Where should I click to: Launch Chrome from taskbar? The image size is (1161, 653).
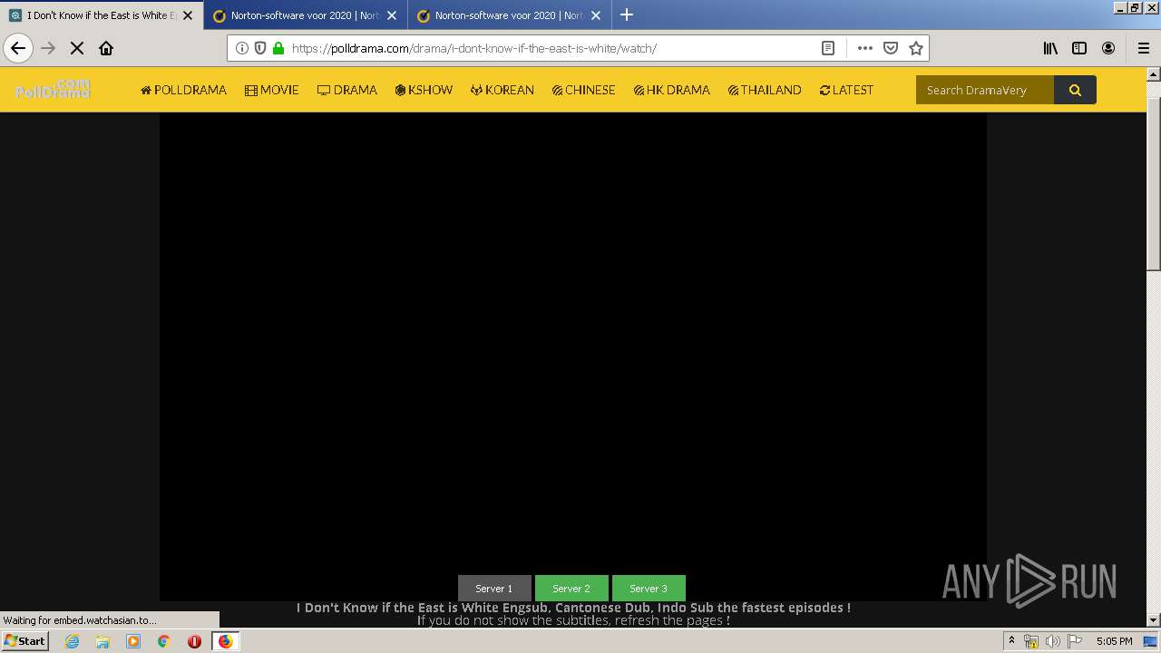click(164, 641)
